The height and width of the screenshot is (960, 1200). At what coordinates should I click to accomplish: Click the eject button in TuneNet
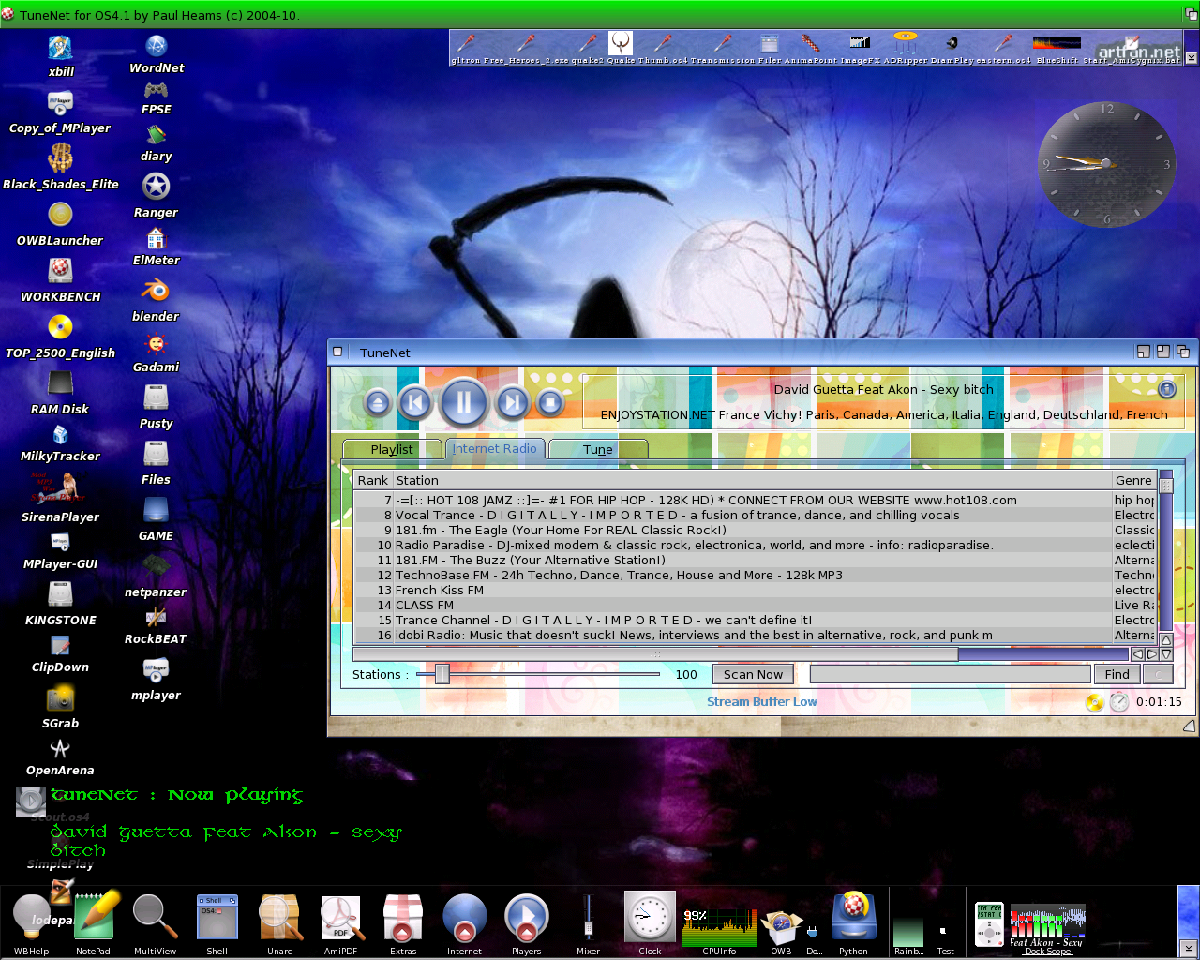pos(378,403)
